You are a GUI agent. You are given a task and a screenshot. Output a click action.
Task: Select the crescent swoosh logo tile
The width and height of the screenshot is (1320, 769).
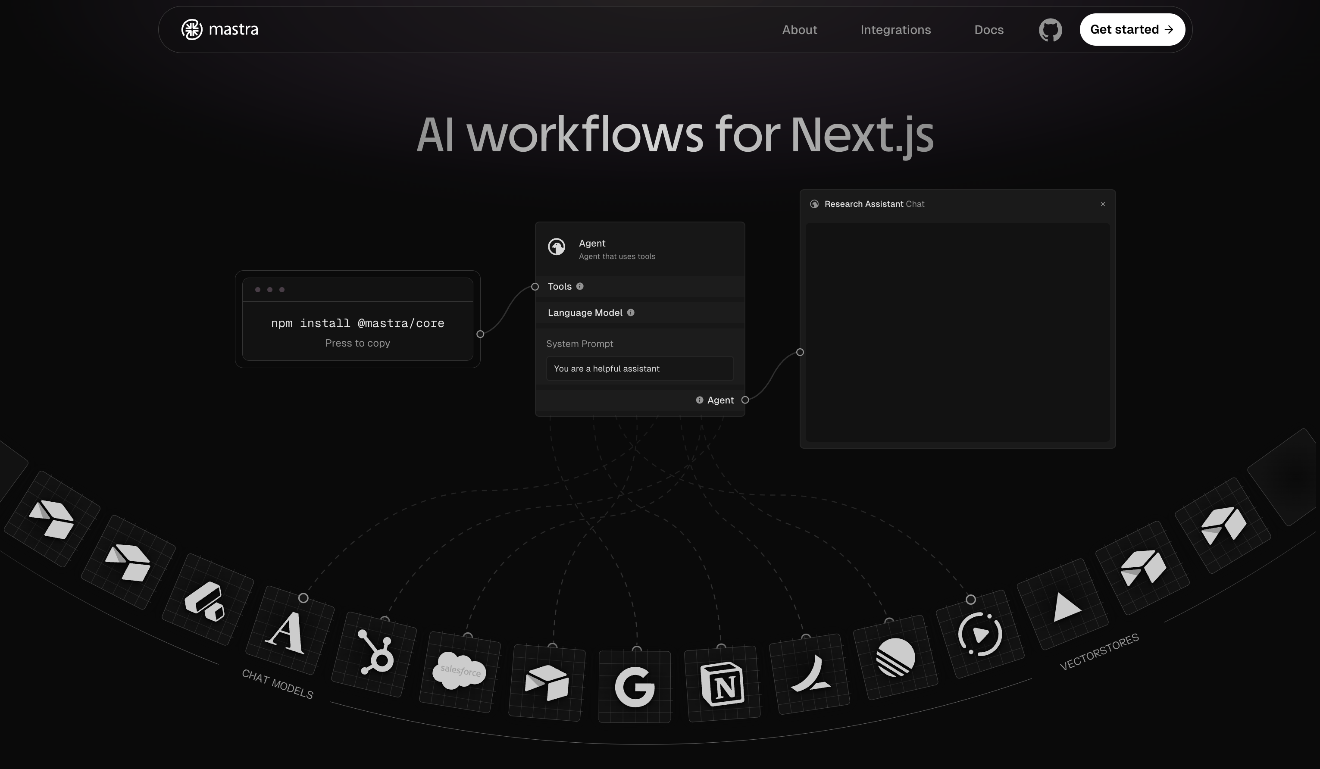pos(809,674)
